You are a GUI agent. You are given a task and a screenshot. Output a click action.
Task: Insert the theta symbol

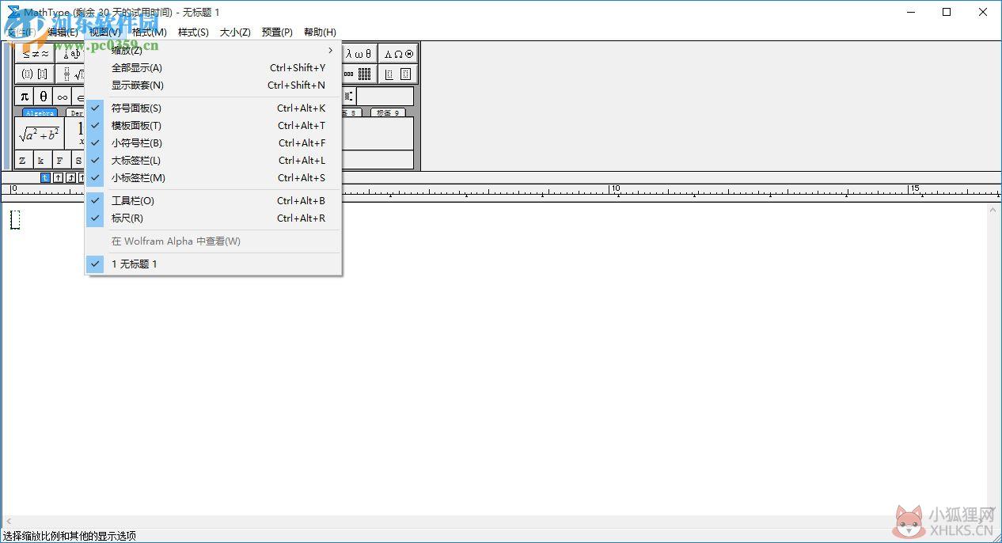44,97
